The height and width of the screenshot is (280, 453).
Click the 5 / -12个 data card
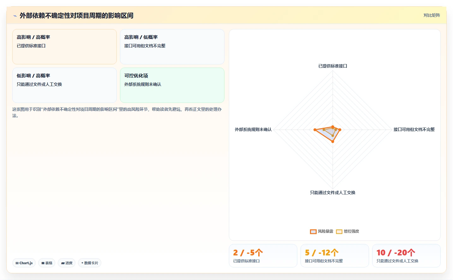coord(335,256)
